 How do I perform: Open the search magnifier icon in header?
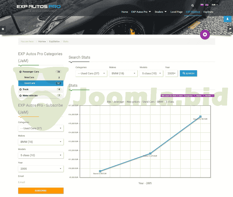tap(192, 6)
